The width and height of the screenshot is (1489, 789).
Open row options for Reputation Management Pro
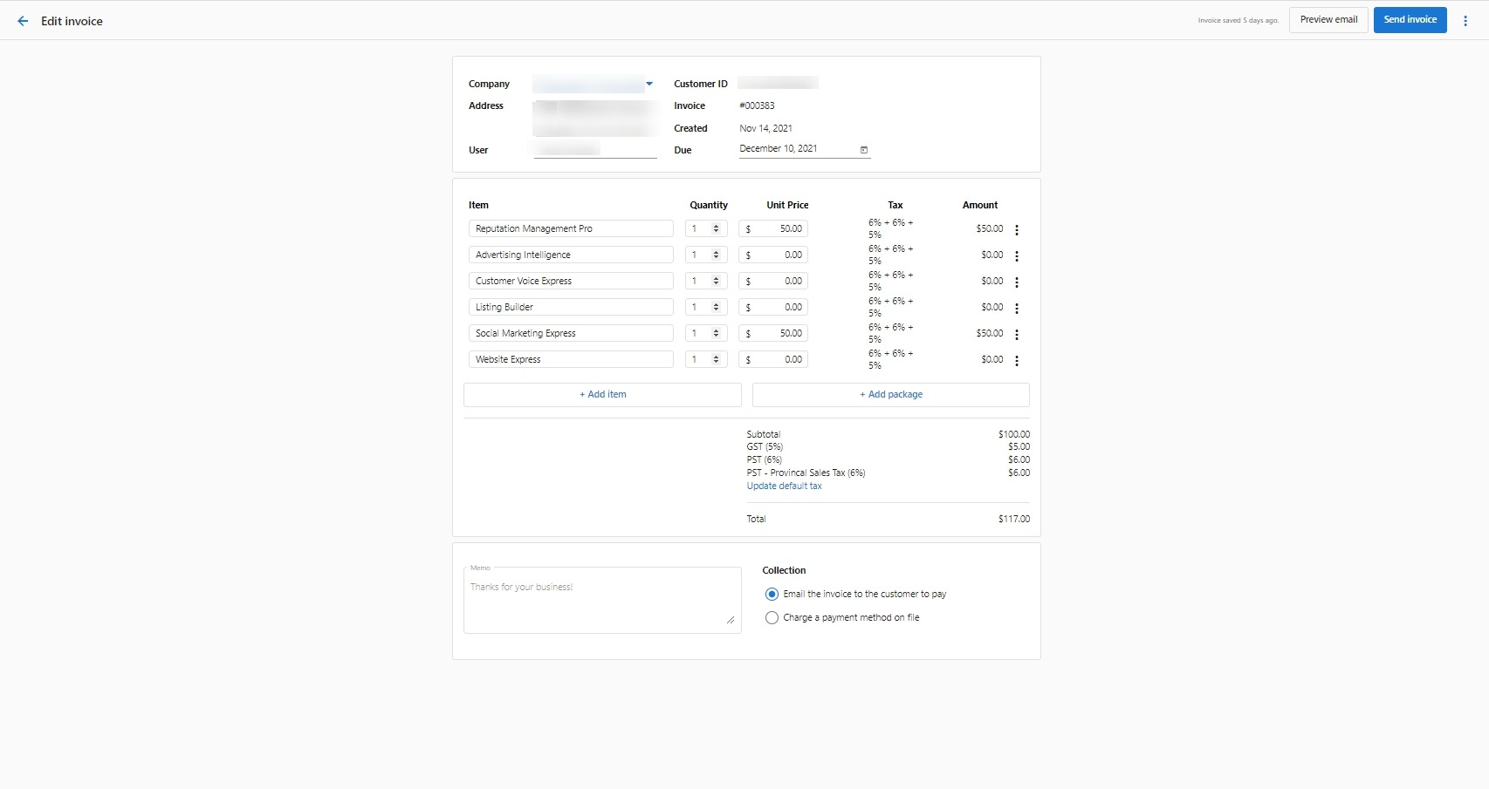[x=1017, y=230]
